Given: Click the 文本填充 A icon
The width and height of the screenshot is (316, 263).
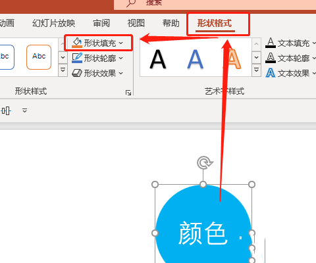Looking at the screenshot, I should coord(271,43).
